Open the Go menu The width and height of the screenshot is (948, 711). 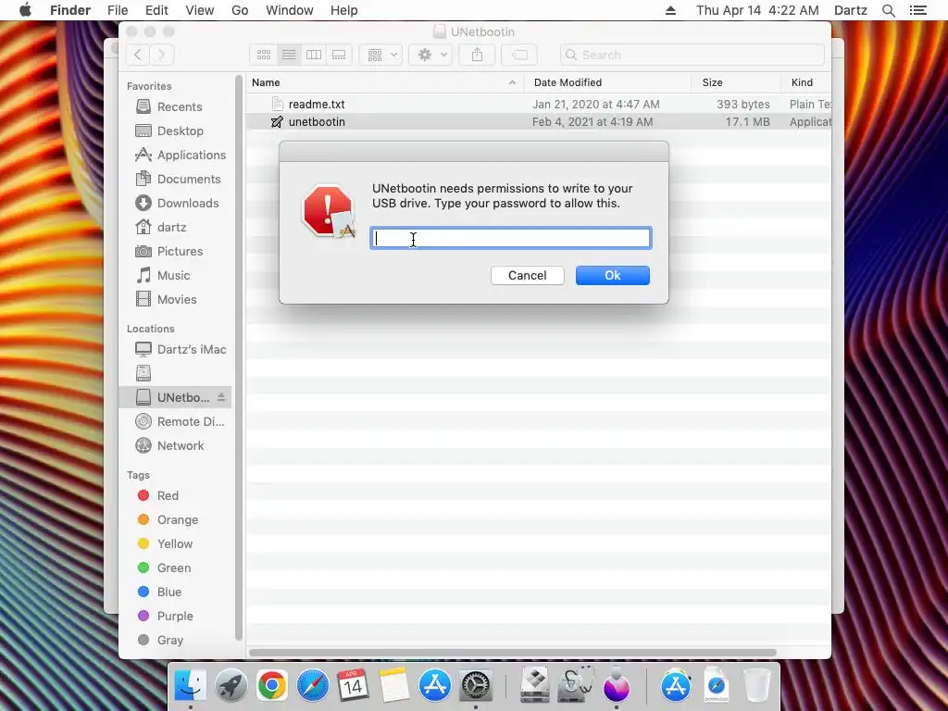tap(240, 10)
